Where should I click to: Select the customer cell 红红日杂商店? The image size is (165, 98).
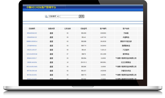(x=126, y=62)
